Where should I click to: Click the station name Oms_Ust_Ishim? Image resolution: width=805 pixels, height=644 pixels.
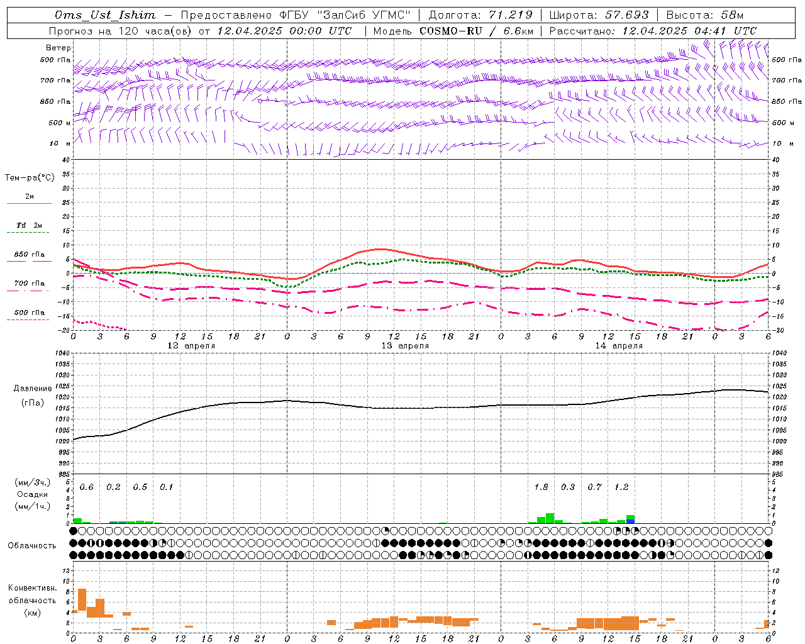pos(105,15)
